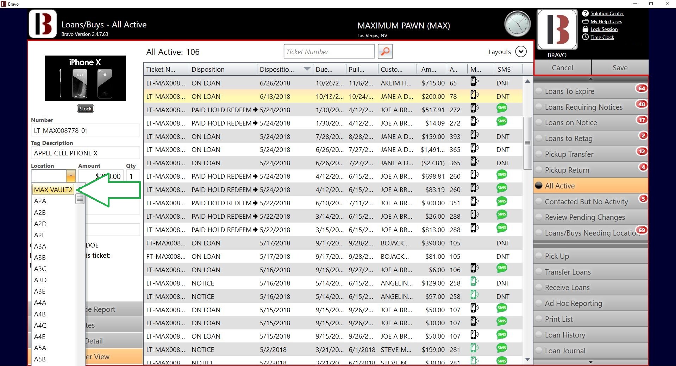
Task: Click green phone icon in $199.00 STEVE row
Action: coord(474,348)
